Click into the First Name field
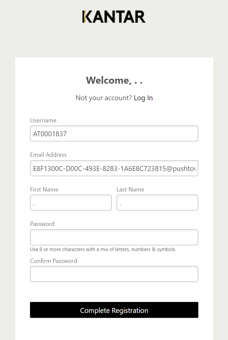228x340 pixels. pos(71,202)
